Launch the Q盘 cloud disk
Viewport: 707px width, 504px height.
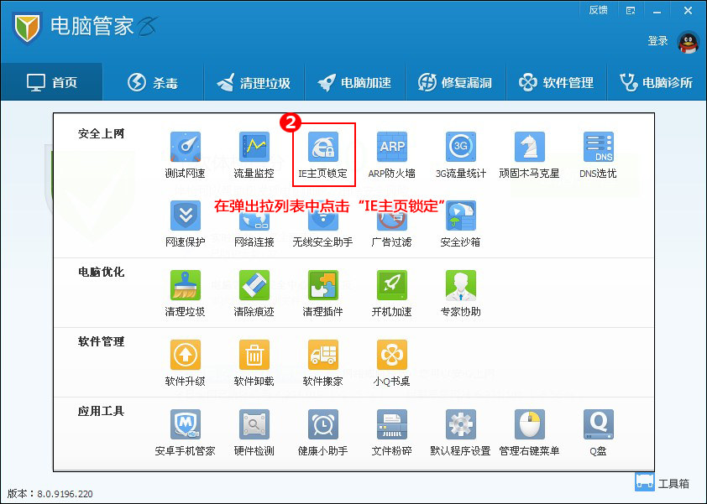(x=599, y=433)
